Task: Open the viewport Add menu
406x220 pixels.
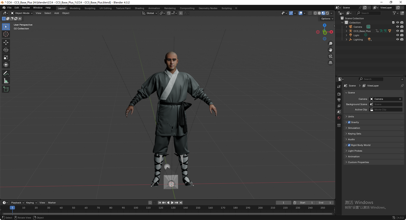Action: 57,13
